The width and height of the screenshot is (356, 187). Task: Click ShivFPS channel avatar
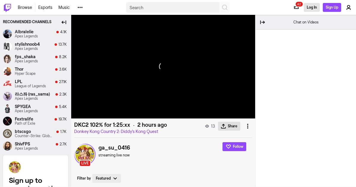tap(7, 146)
